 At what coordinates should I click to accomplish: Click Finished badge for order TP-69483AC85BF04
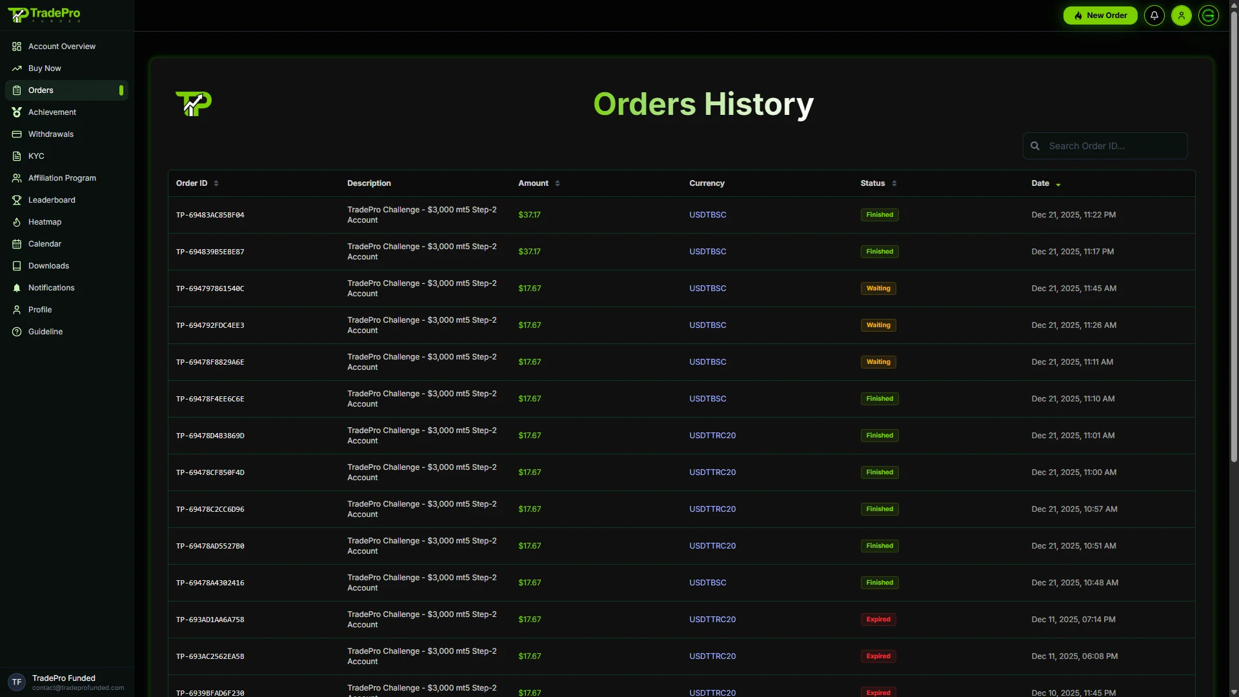point(880,215)
